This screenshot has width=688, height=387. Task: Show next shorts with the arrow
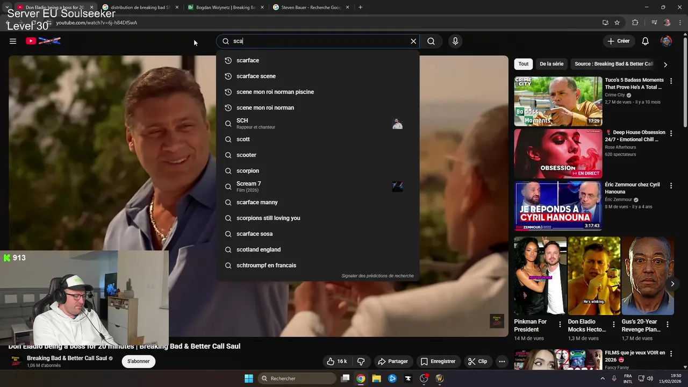click(x=672, y=284)
